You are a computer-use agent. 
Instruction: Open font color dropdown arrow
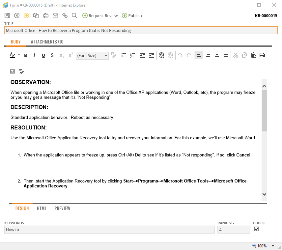click(x=19, y=55)
